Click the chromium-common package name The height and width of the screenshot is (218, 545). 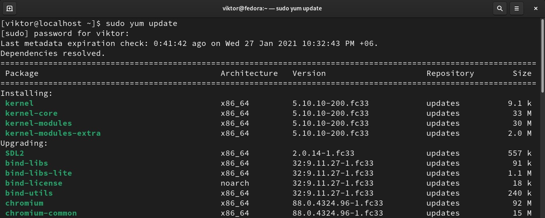41,213
